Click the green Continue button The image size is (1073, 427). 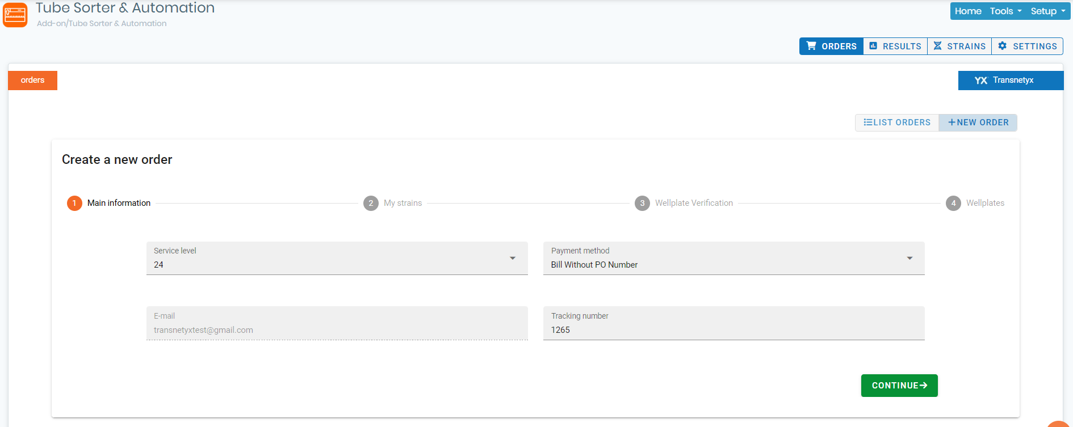tap(899, 386)
